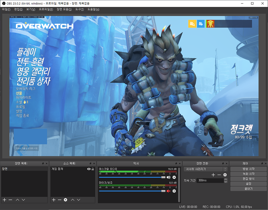Image resolution: width=268 pixels, height=210 pixels.
Task: Move the scene up in the scene list
Action: 17,200
